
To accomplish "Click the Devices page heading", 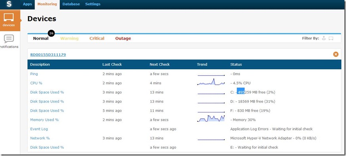I will (42, 19).
